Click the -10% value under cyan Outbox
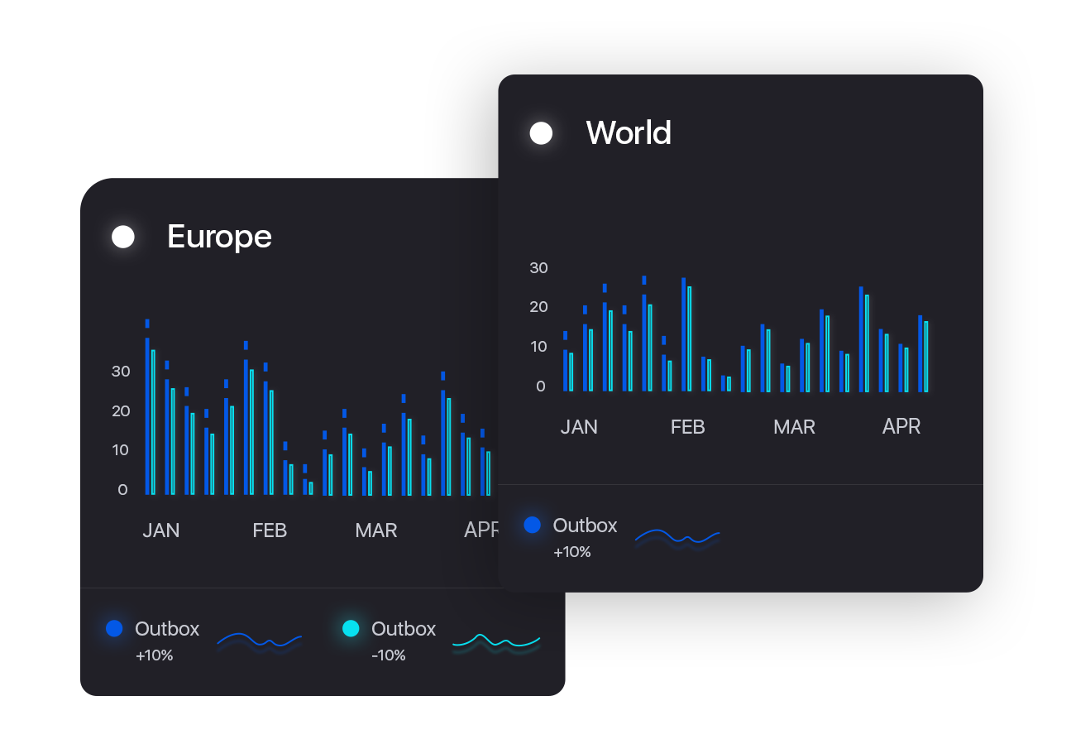 tap(389, 655)
